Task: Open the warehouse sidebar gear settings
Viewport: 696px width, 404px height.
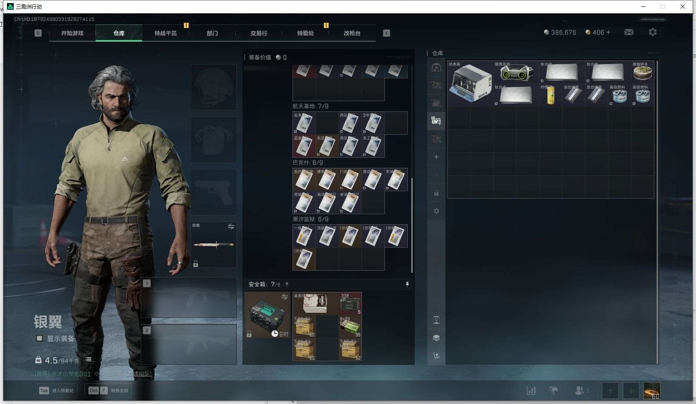Action: tap(436, 211)
